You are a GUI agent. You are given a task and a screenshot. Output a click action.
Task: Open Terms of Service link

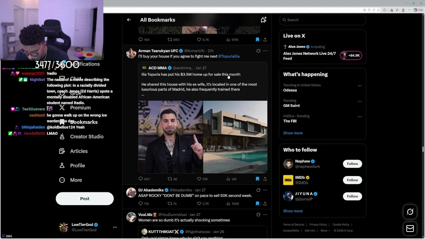(x=294, y=225)
